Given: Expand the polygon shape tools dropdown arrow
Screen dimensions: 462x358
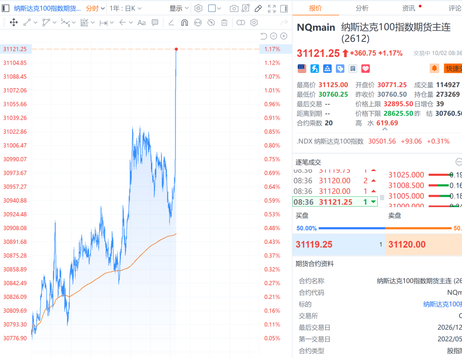Looking at the screenshot, I should click(x=54, y=22).
